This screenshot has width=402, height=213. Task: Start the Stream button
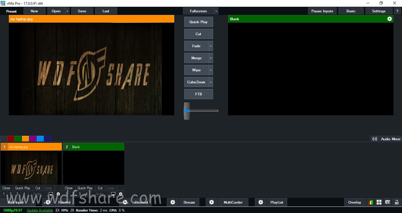point(189,202)
